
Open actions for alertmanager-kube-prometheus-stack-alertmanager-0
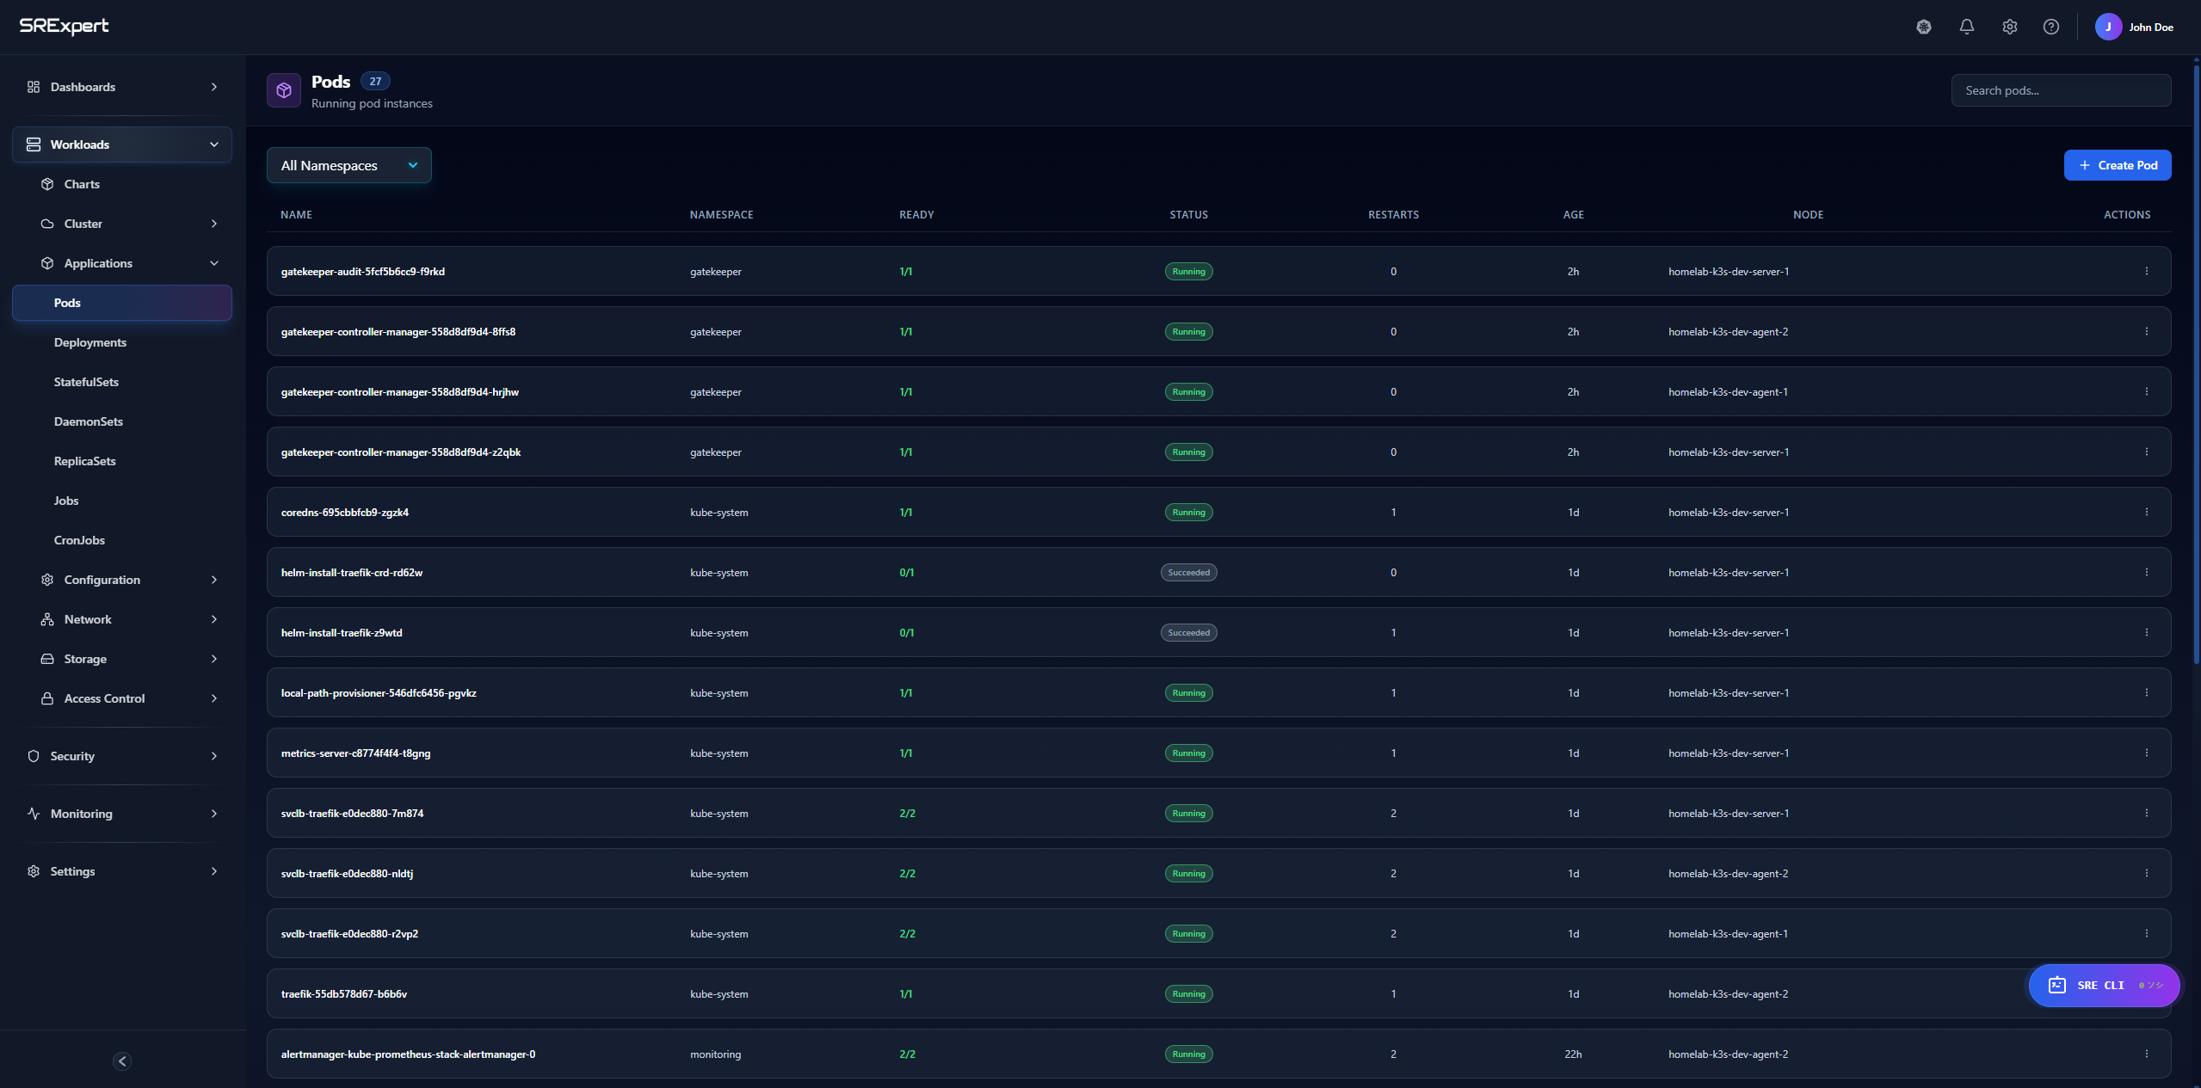click(2147, 1054)
